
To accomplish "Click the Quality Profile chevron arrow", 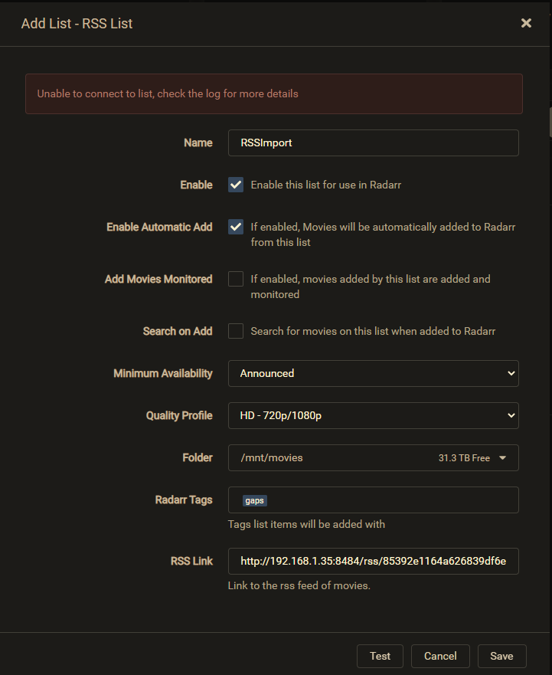I will [511, 415].
